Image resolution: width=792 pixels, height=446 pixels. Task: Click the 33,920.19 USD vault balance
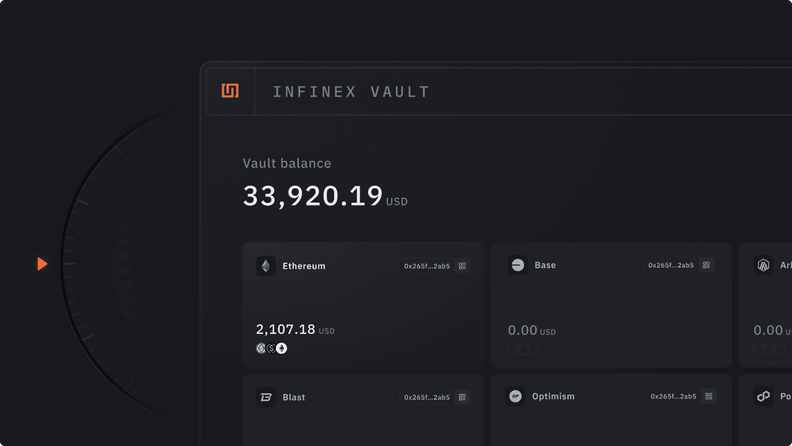[x=313, y=196]
